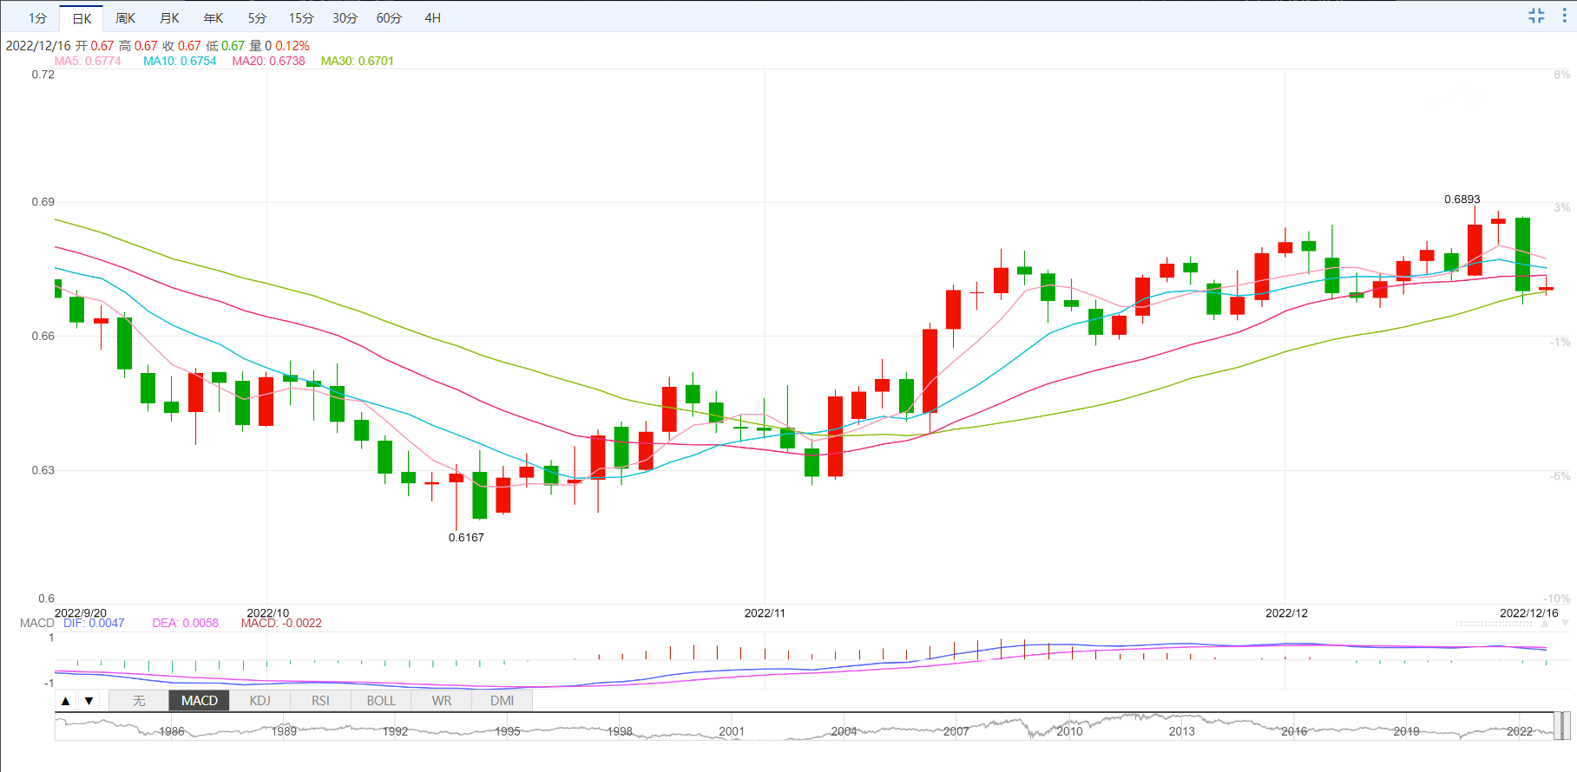1577x772 pixels.
Task: Exit fullscreen with the collapse arrows icon
Action: coord(1536,16)
